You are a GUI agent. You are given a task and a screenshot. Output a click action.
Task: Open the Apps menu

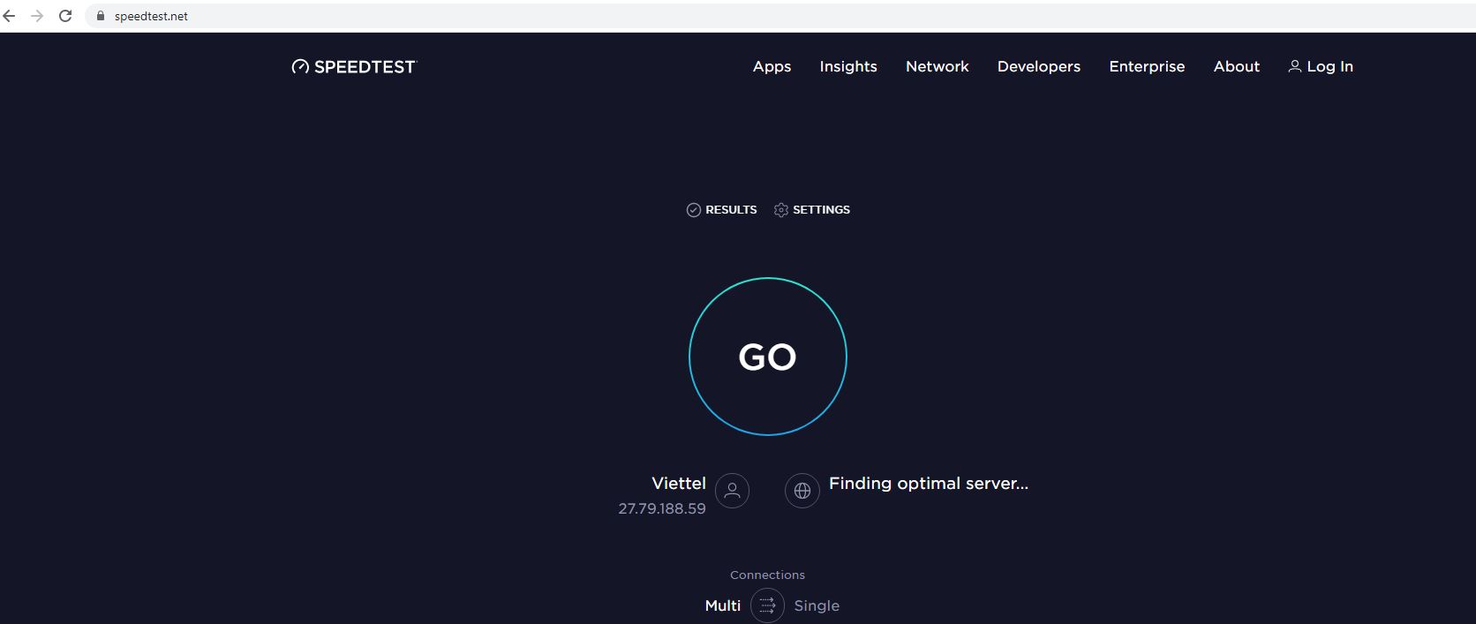[772, 66]
